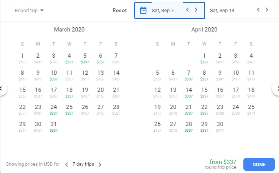Click the calendar icon in departure field
This screenshot has width=279, height=173.
pyautogui.click(x=143, y=10)
